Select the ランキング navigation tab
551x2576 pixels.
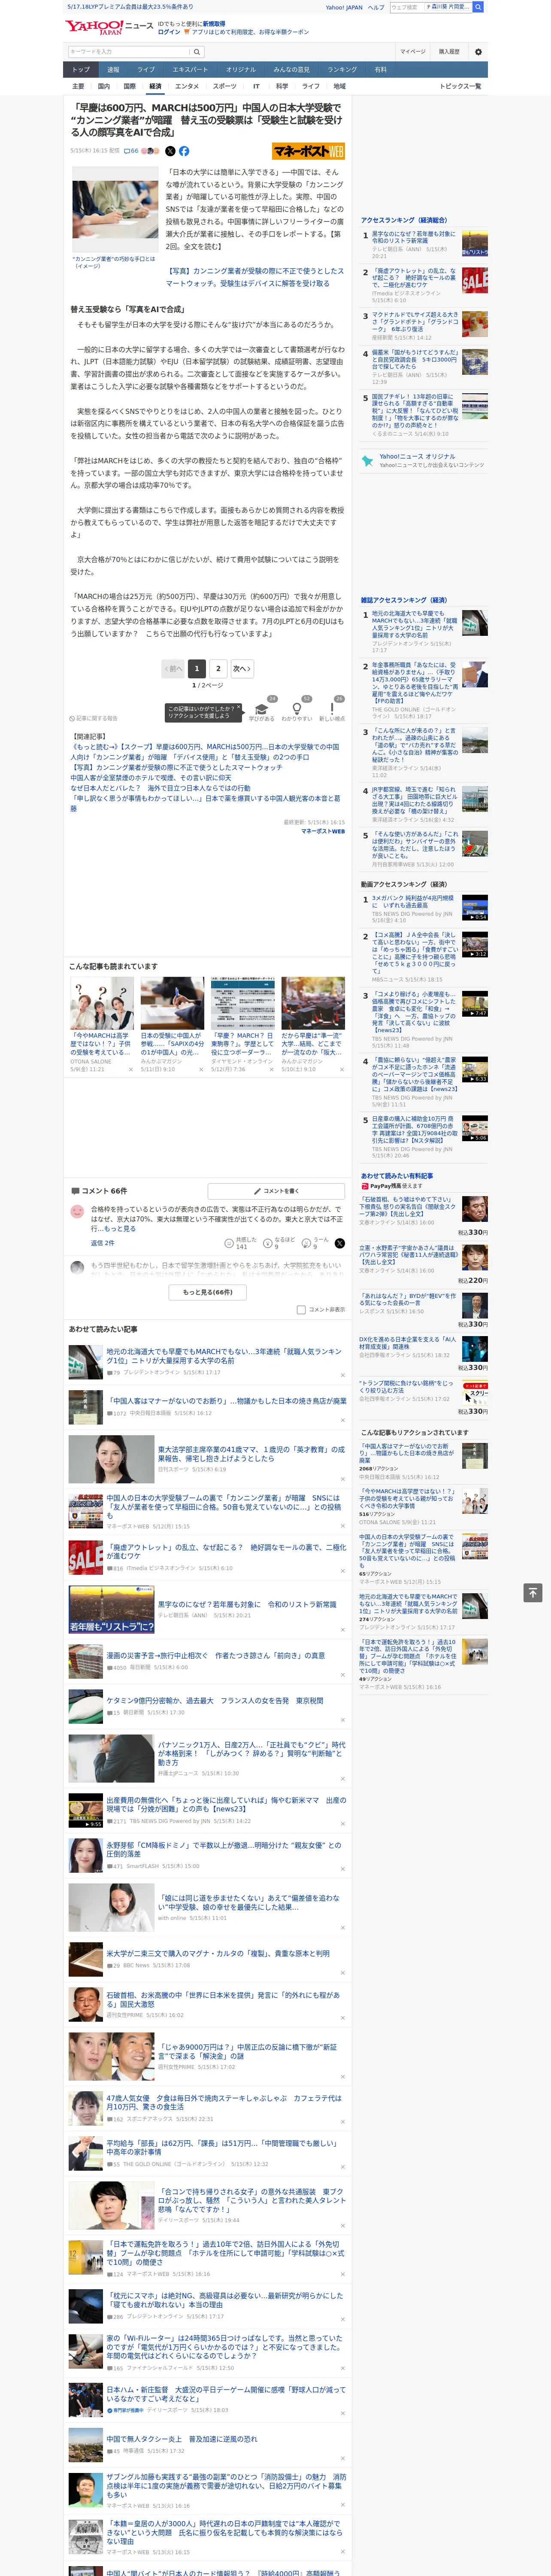(342, 69)
